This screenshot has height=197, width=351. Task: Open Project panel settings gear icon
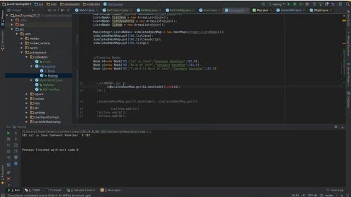(62, 10)
